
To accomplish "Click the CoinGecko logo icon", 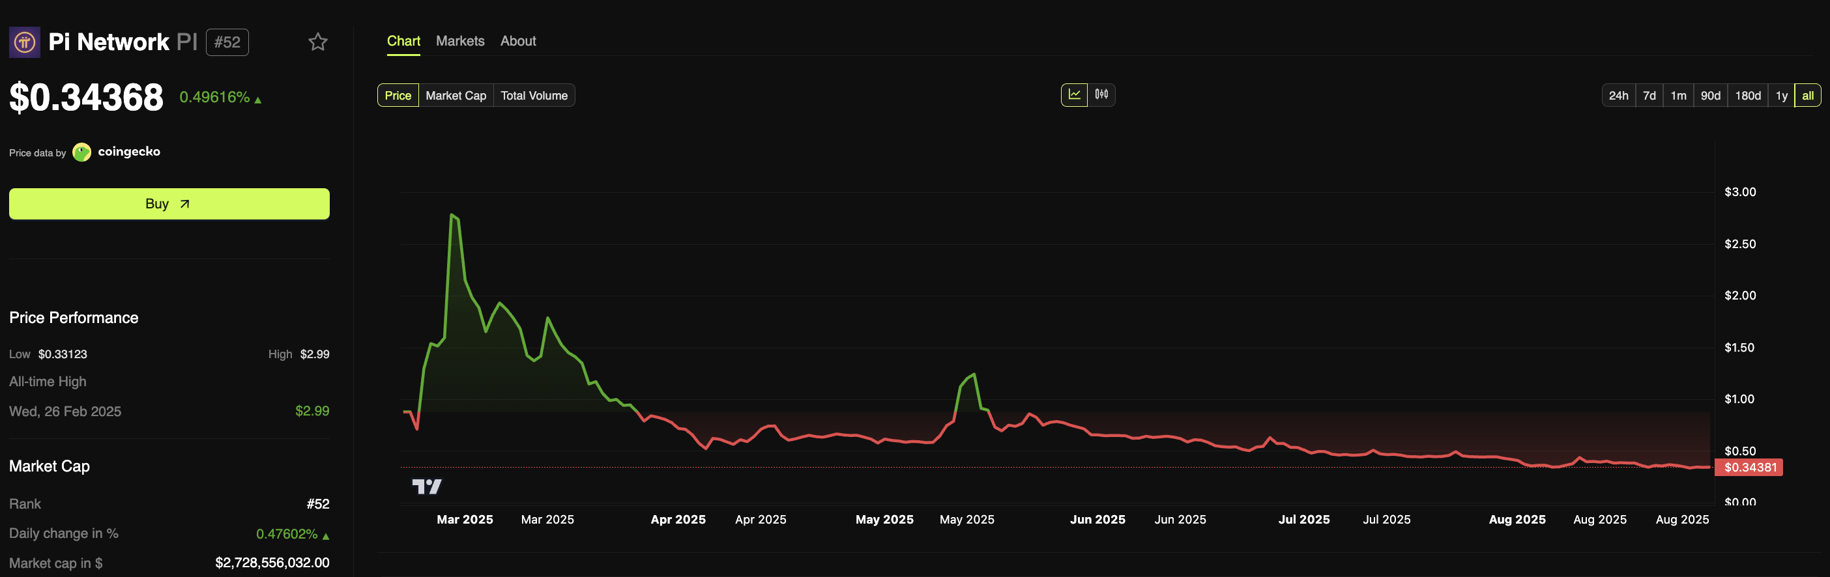I will [x=81, y=152].
